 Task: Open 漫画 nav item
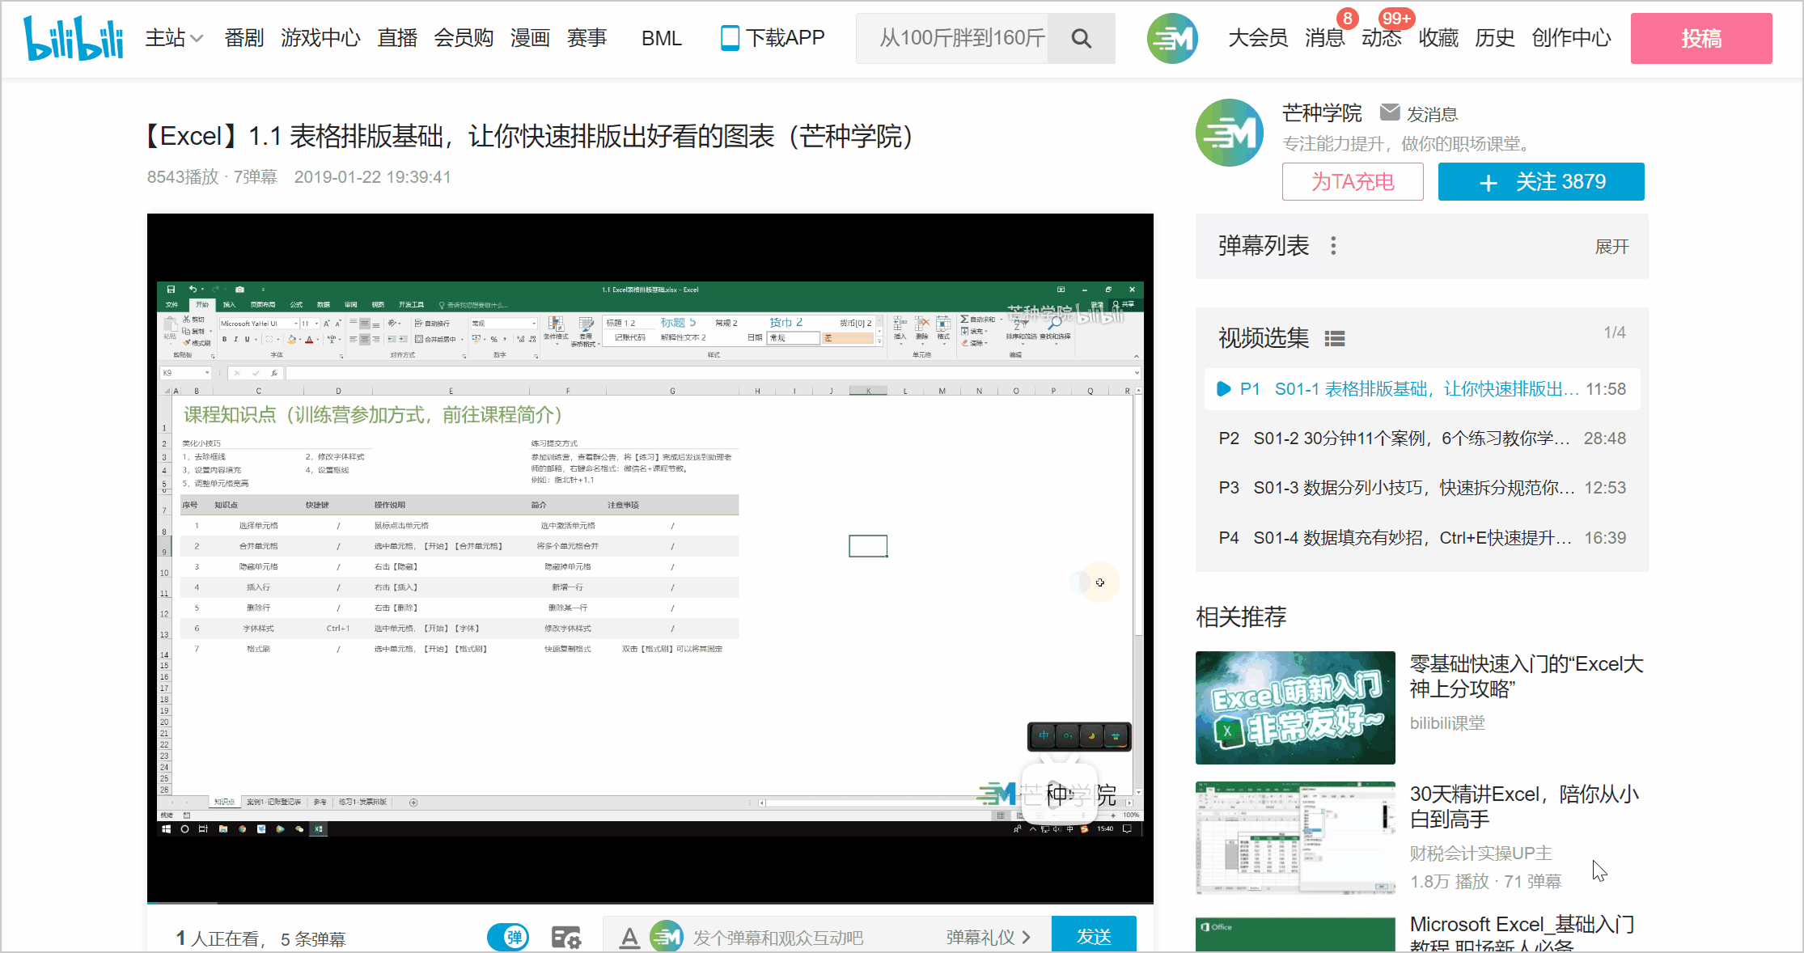click(x=530, y=38)
